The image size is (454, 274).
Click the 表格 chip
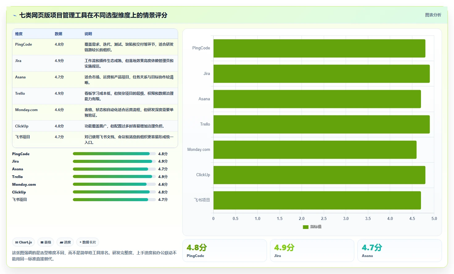(46, 242)
